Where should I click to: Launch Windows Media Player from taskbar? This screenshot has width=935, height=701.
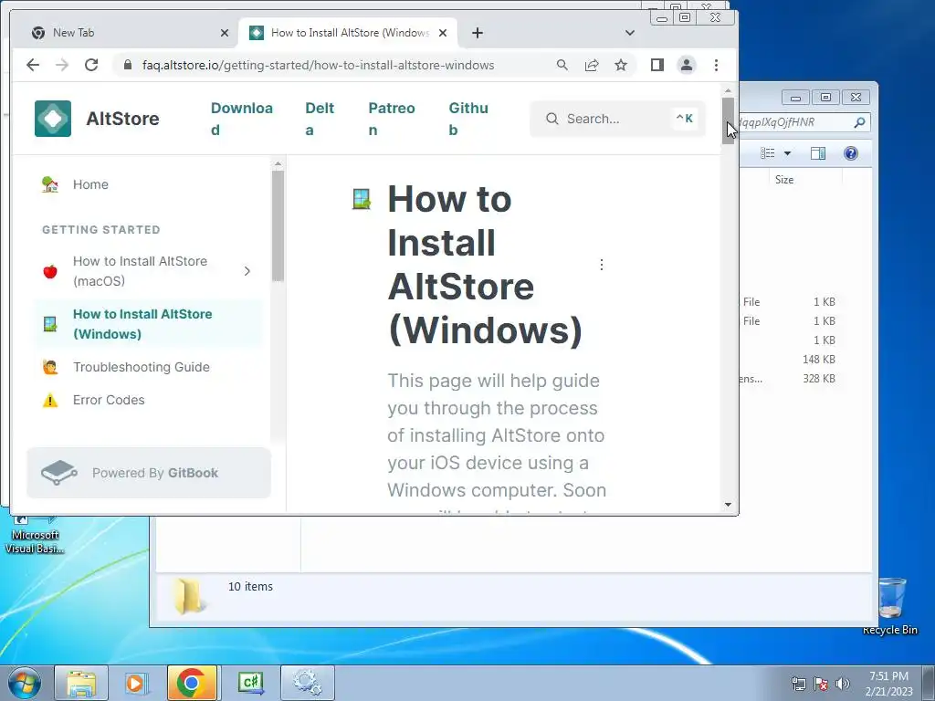tap(136, 683)
